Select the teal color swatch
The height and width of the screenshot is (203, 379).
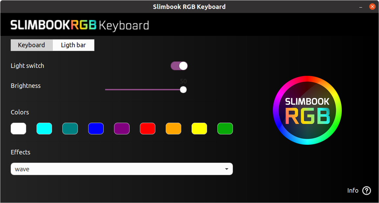(70, 129)
